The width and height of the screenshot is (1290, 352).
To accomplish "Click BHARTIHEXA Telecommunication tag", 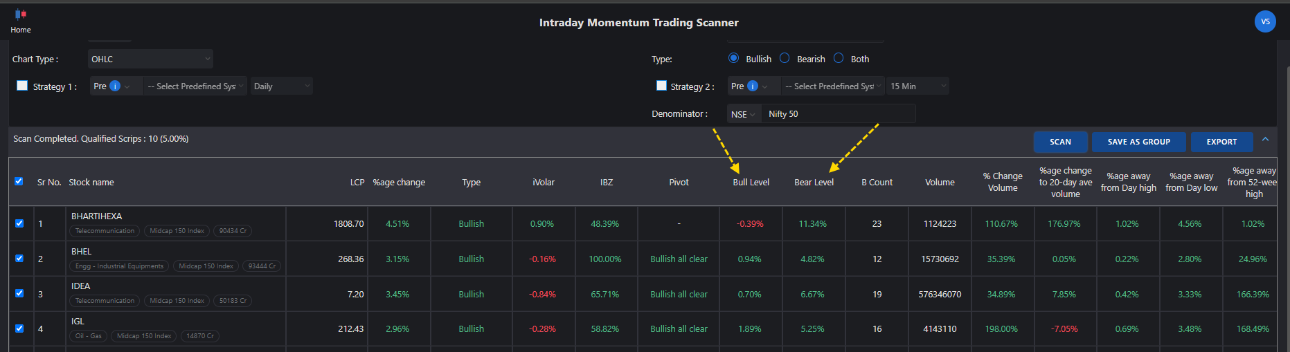I will point(105,231).
